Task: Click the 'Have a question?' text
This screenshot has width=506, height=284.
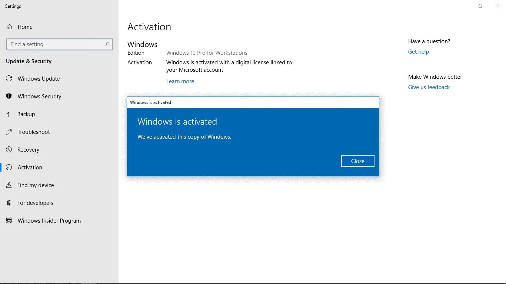Action: (x=429, y=41)
